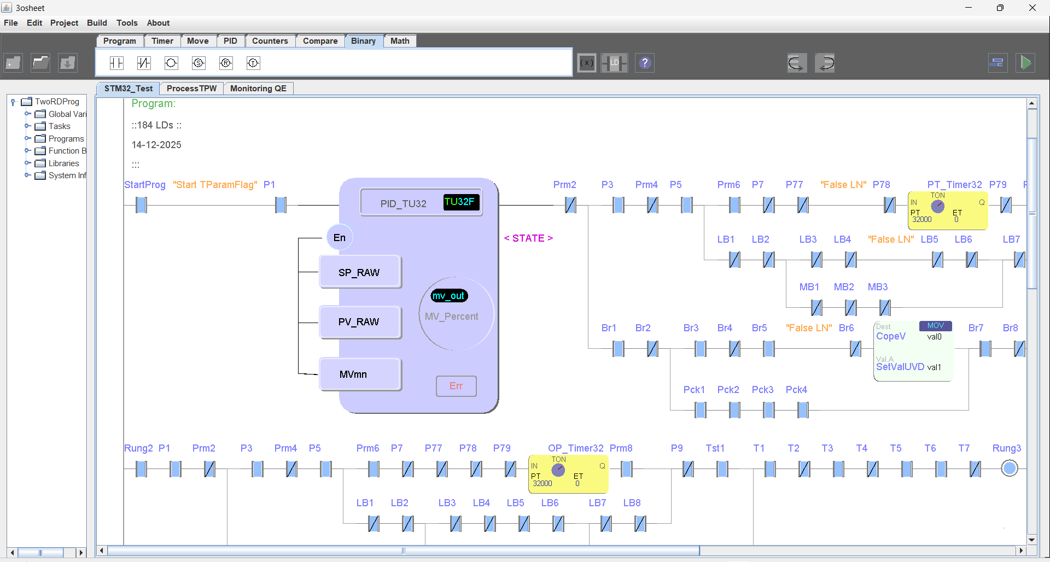
Task: Expand the Global Variables tree node
Action: 27,114
